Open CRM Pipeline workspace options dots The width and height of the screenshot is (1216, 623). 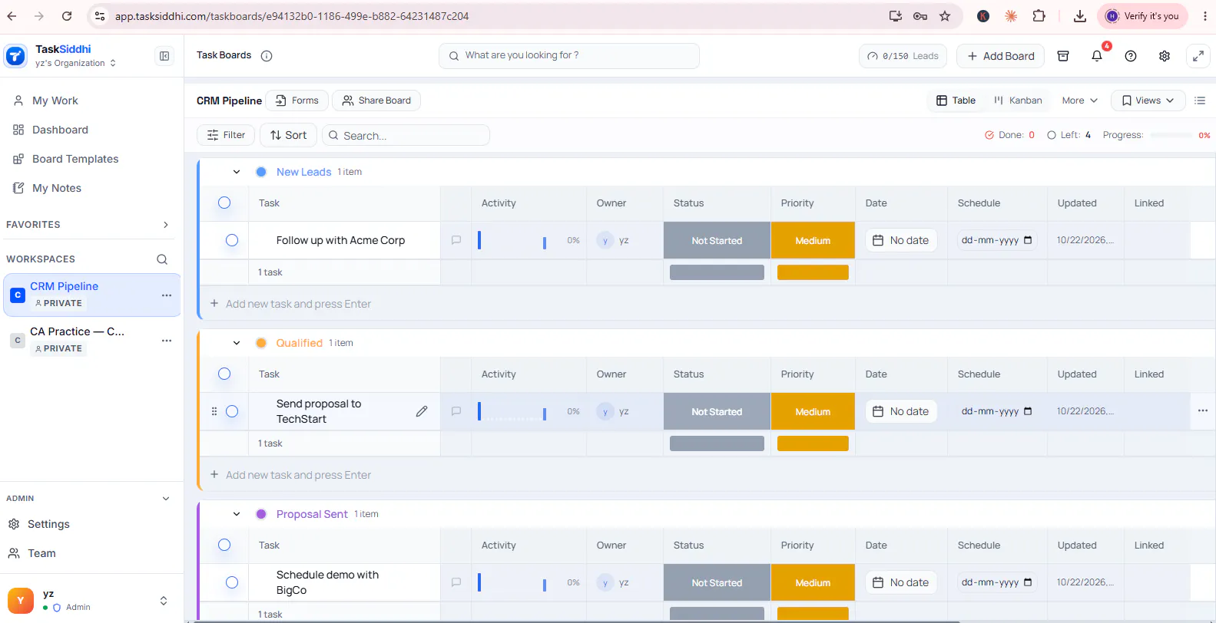(167, 295)
